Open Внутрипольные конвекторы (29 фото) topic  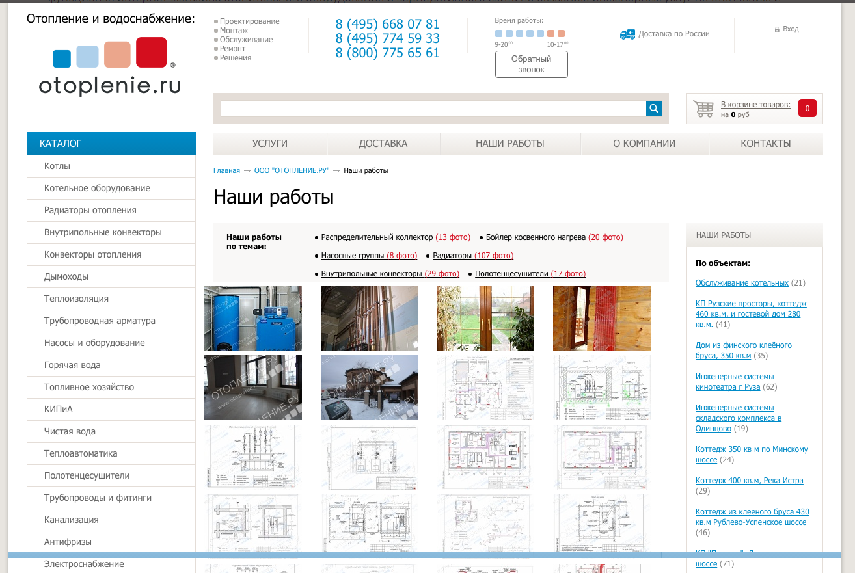pyautogui.click(x=390, y=274)
